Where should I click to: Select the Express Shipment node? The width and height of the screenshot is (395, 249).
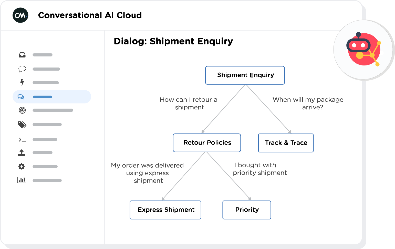tap(165, 210)
